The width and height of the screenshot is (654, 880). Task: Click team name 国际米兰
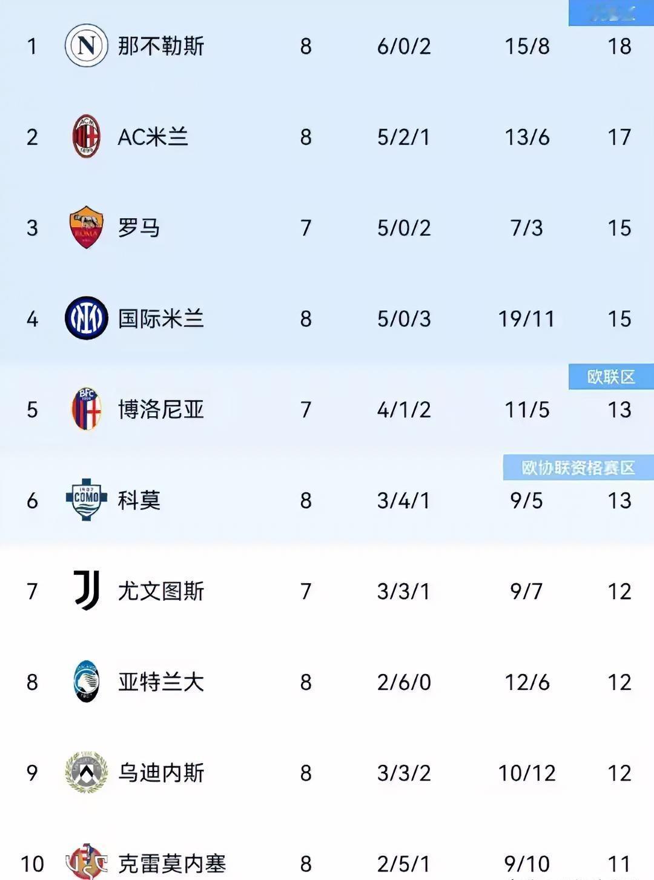tap(161, 319)
